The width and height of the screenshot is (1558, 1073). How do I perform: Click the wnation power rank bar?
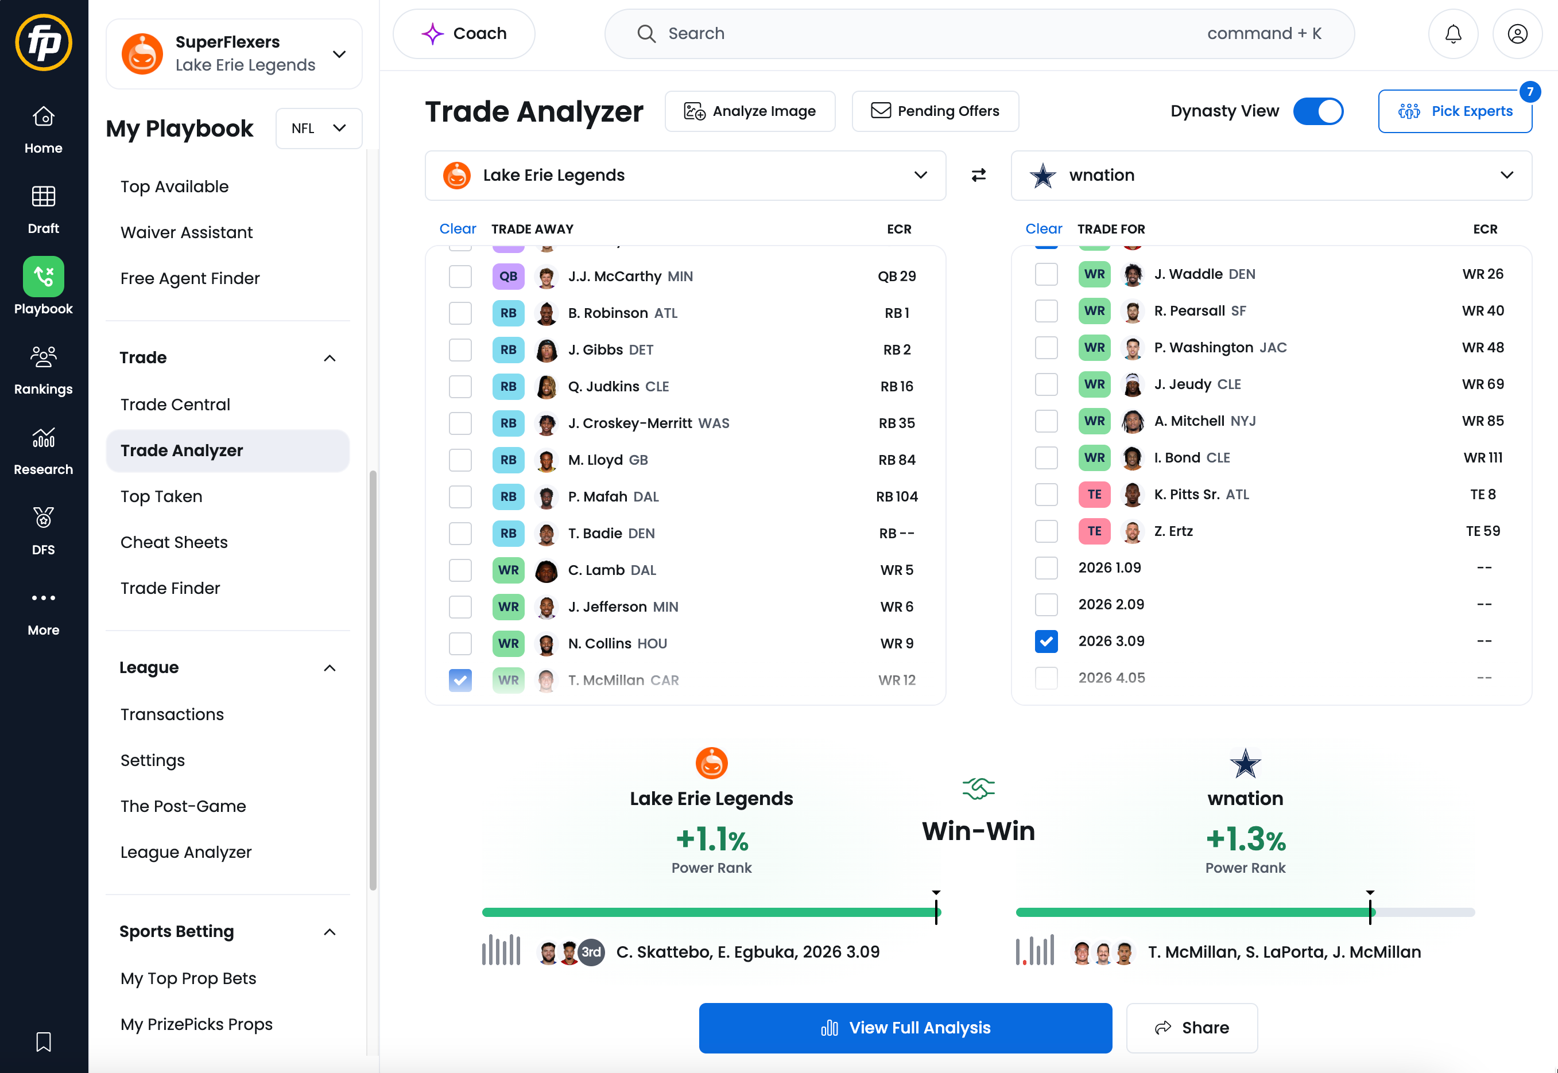point(1245,912)
